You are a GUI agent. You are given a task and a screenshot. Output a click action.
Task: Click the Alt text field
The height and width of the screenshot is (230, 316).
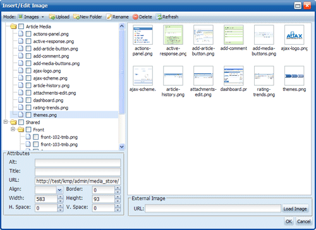pos(78,162)
